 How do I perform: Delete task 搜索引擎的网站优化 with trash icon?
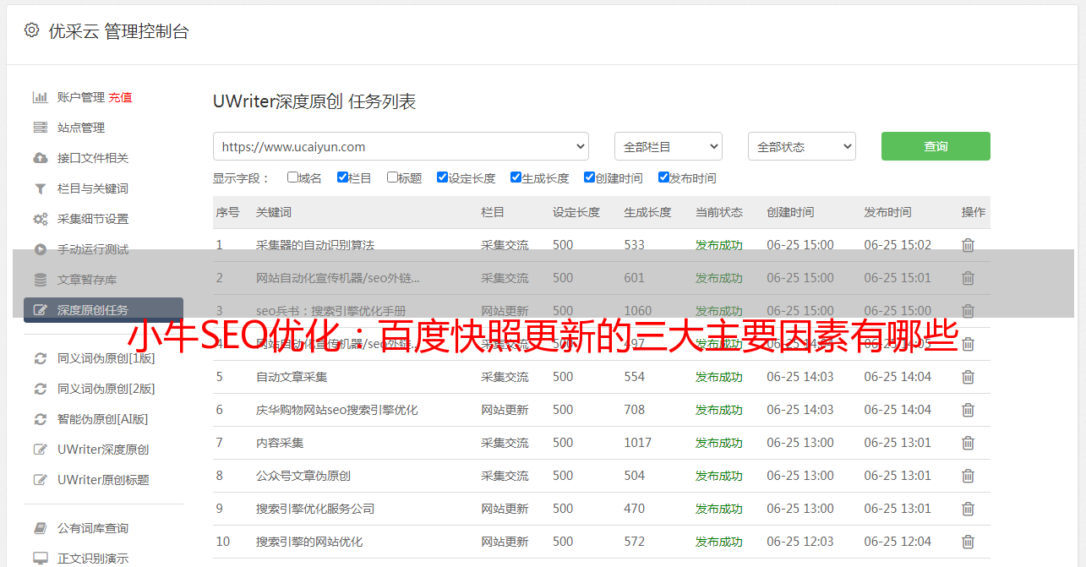969,542
